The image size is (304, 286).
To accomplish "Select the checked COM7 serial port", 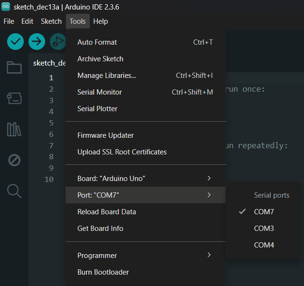I will point(264,212).
